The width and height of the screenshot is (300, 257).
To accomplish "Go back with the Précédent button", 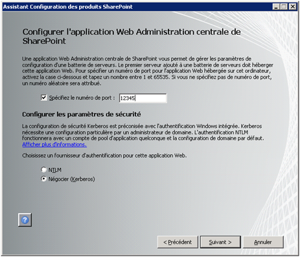I will click(x=178, y=242).
